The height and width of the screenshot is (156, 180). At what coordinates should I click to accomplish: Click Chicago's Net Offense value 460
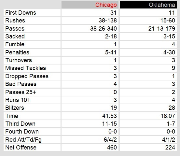(x=112, y=148)
